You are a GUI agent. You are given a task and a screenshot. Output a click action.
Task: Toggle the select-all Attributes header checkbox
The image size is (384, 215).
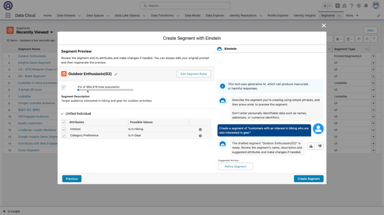tap(64, 122)
